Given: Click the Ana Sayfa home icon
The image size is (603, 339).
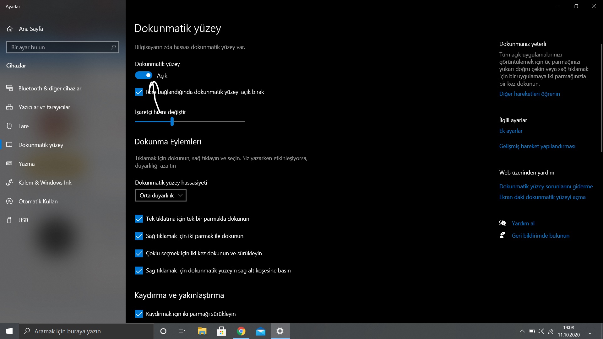Looking at the screenshot, I should point(10,29).
